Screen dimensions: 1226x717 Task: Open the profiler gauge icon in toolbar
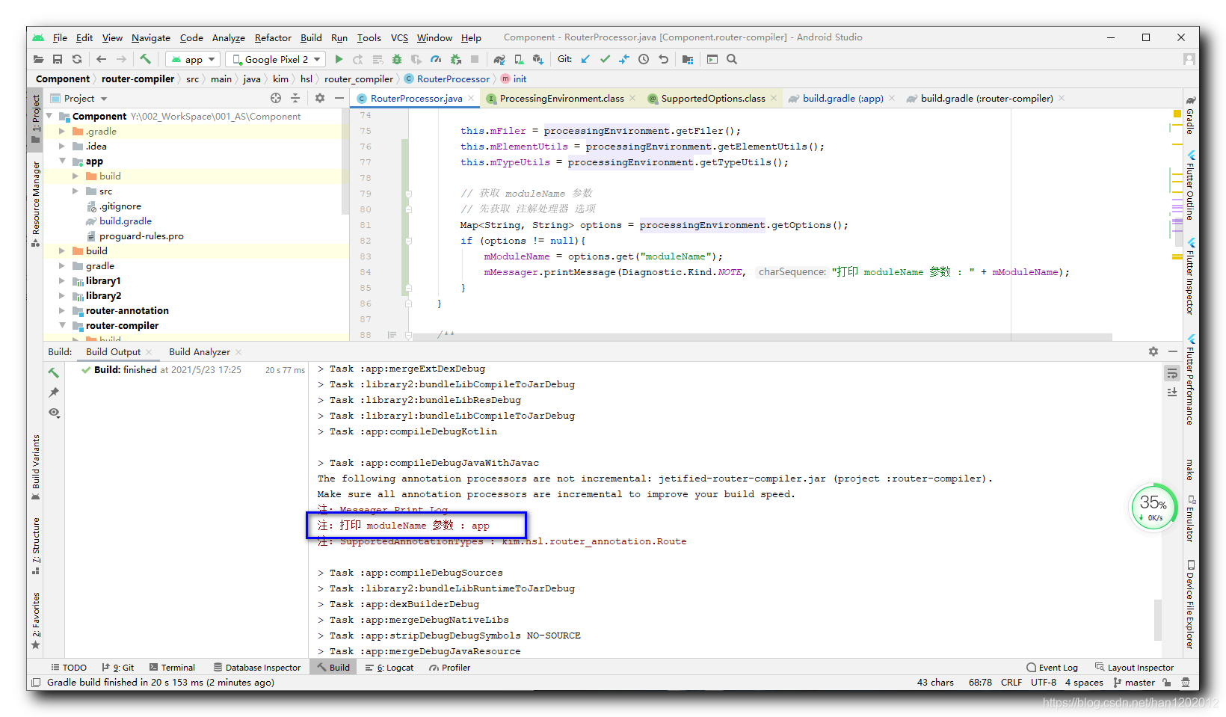point(436,59)
